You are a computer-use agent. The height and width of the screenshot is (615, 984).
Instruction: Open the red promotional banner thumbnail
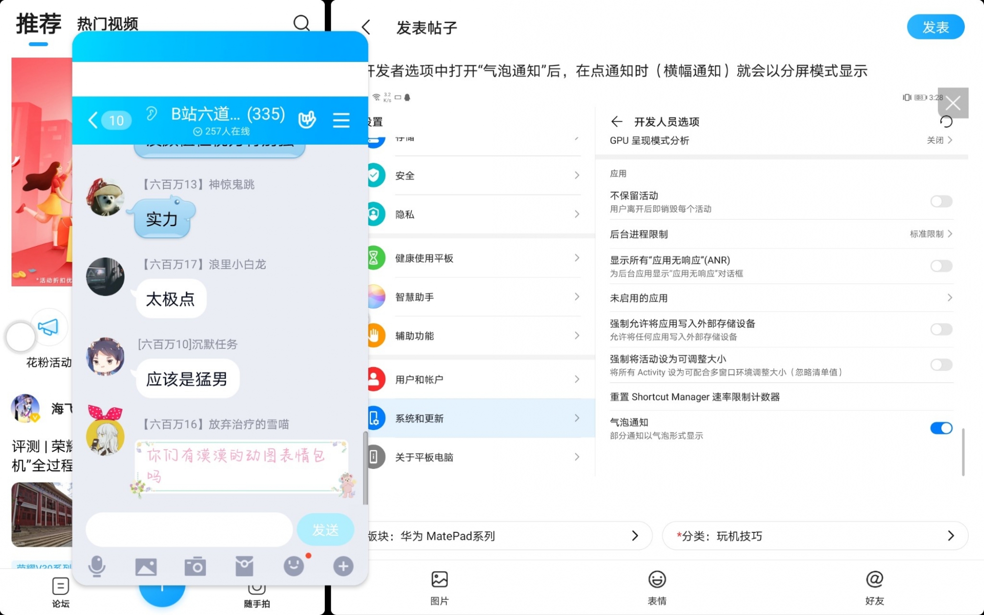[42, 172]
